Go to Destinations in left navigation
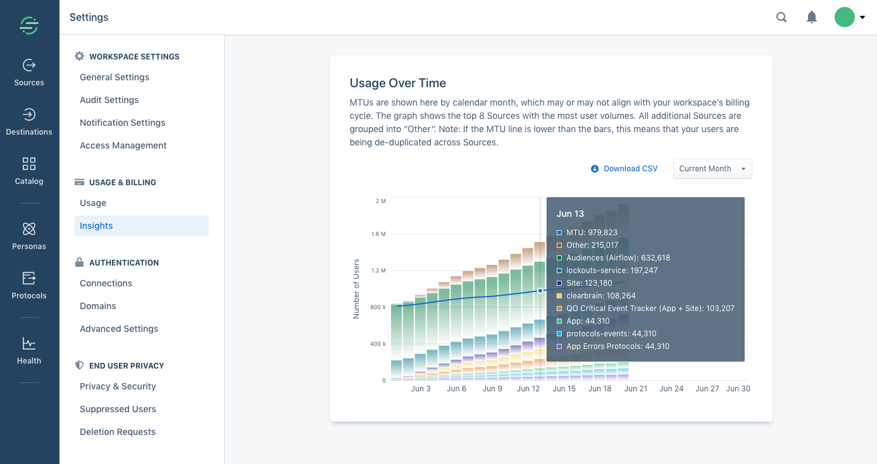Image resolution: width=877 pixels, height=464 pixels. point(29,121)
